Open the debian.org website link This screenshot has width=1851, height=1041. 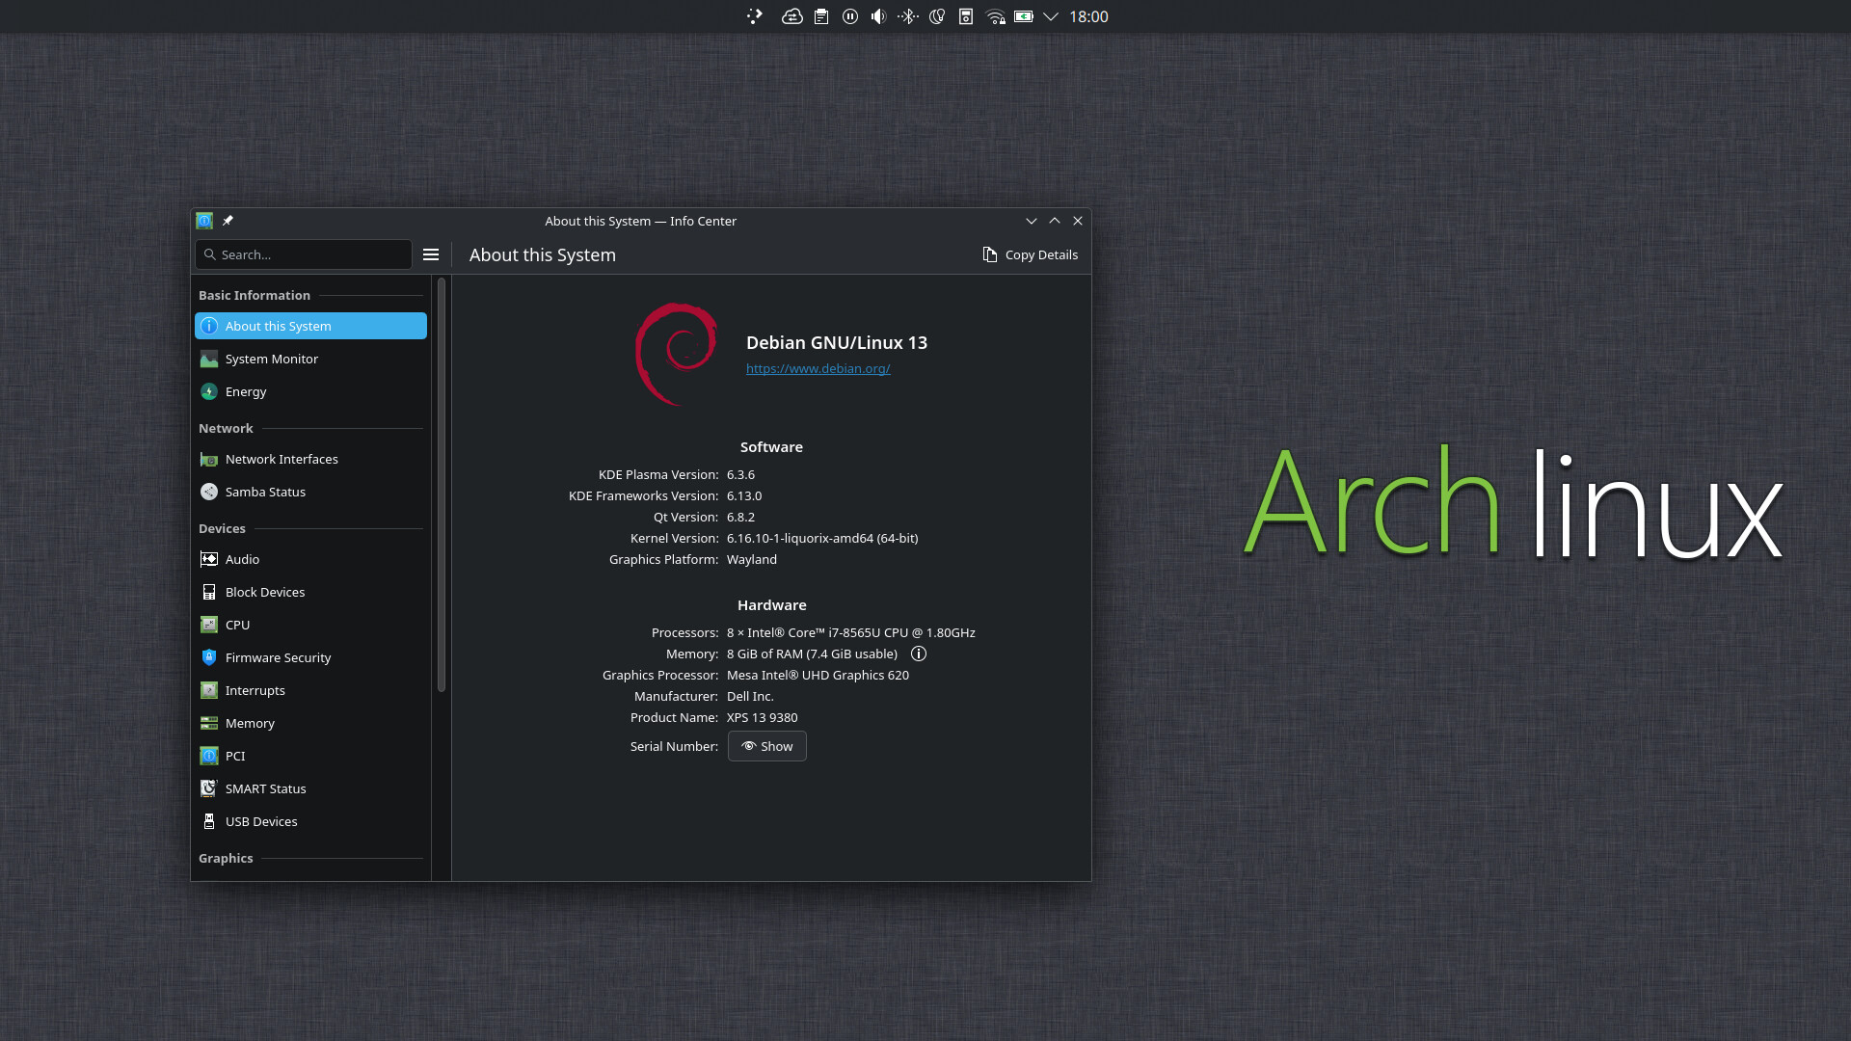coord(818,368)
